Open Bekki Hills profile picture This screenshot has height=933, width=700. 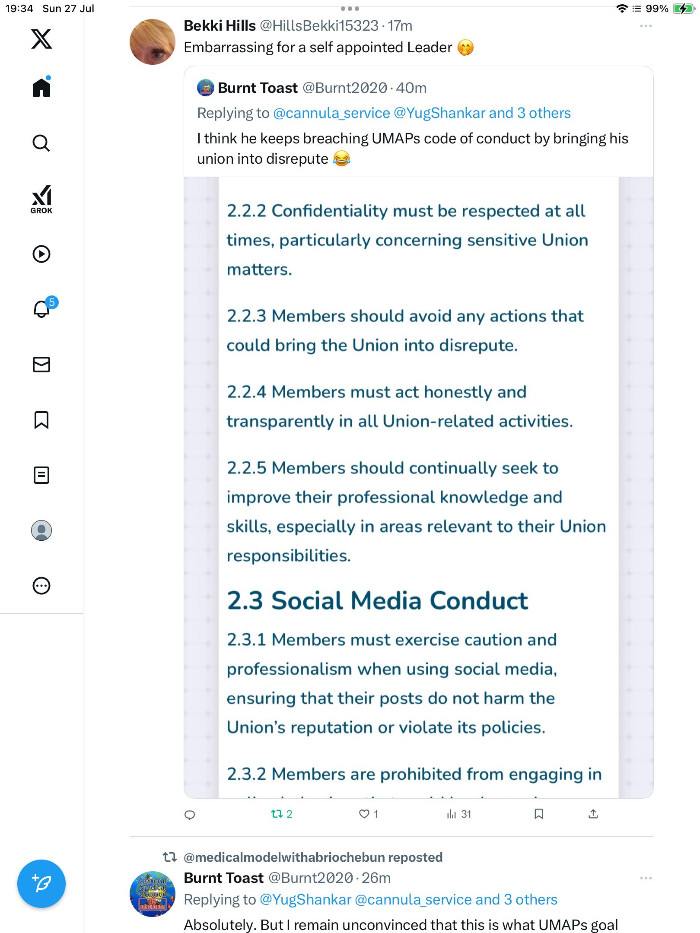tap(153, 42)
